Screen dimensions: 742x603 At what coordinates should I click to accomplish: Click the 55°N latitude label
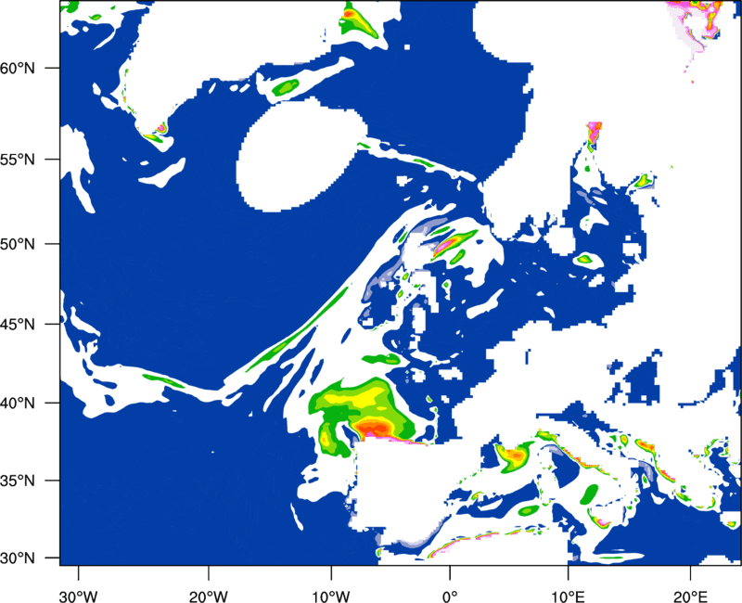pyautogui.click(x=18, y=160)
